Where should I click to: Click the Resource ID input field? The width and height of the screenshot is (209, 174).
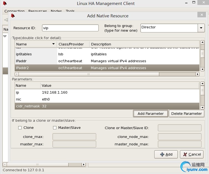pyautogui.click(x=70, y=28)
